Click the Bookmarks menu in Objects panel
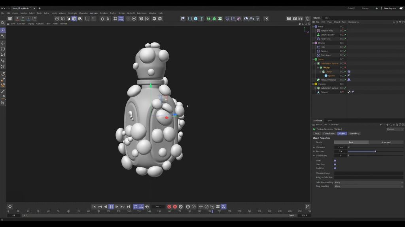 (353, 22)
